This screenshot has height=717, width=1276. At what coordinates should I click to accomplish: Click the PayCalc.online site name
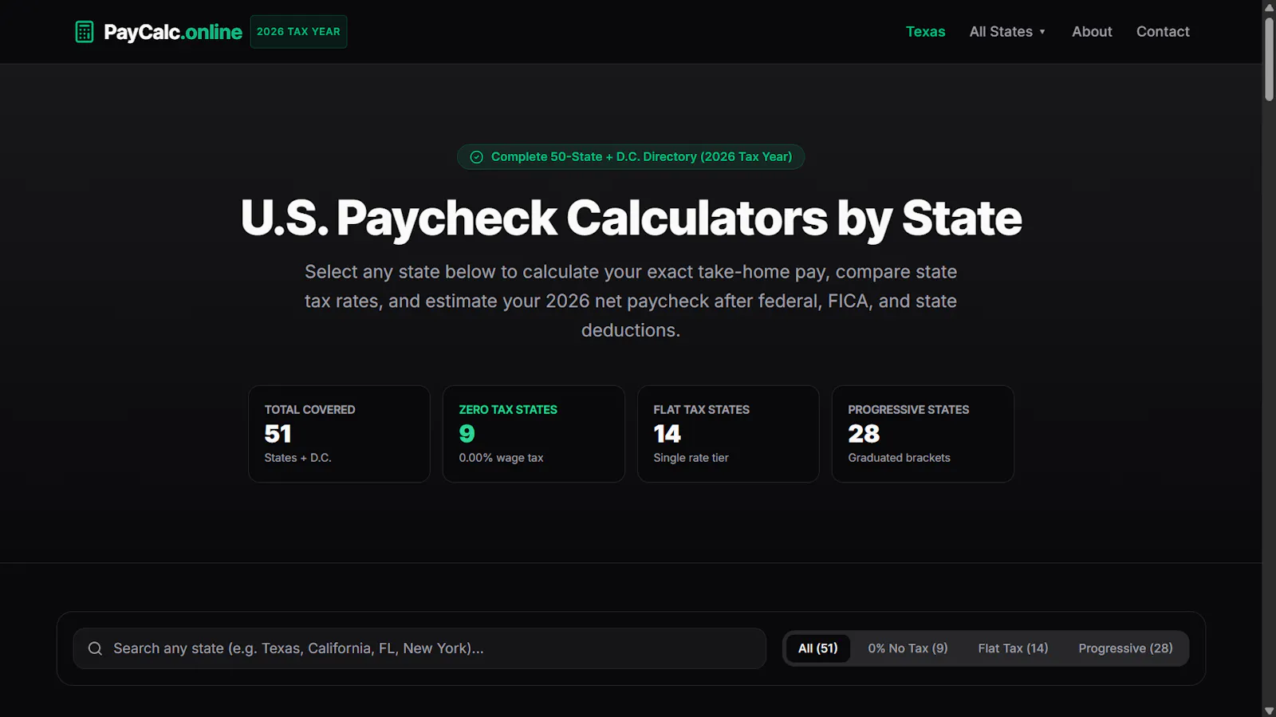point(173,32)
